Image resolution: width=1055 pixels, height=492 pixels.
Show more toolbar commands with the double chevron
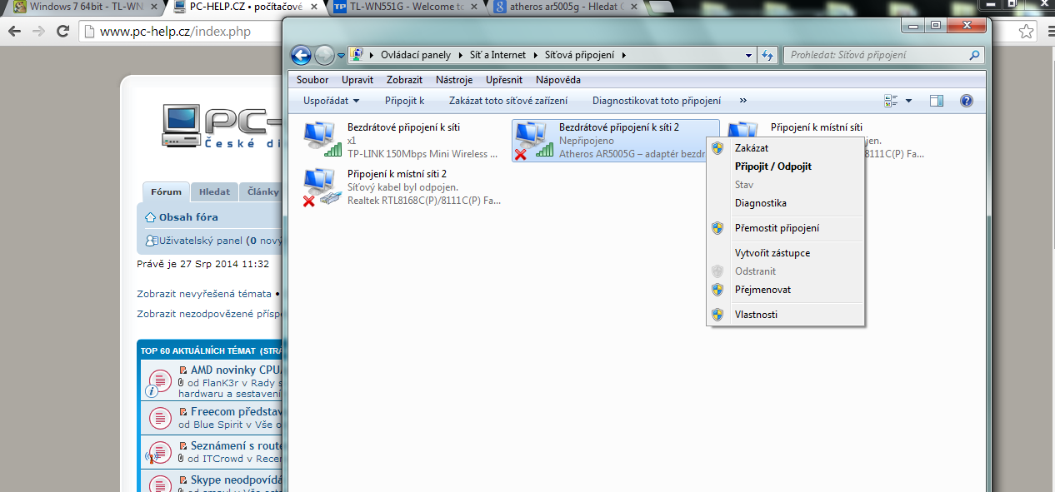click(x=743, y=101)
